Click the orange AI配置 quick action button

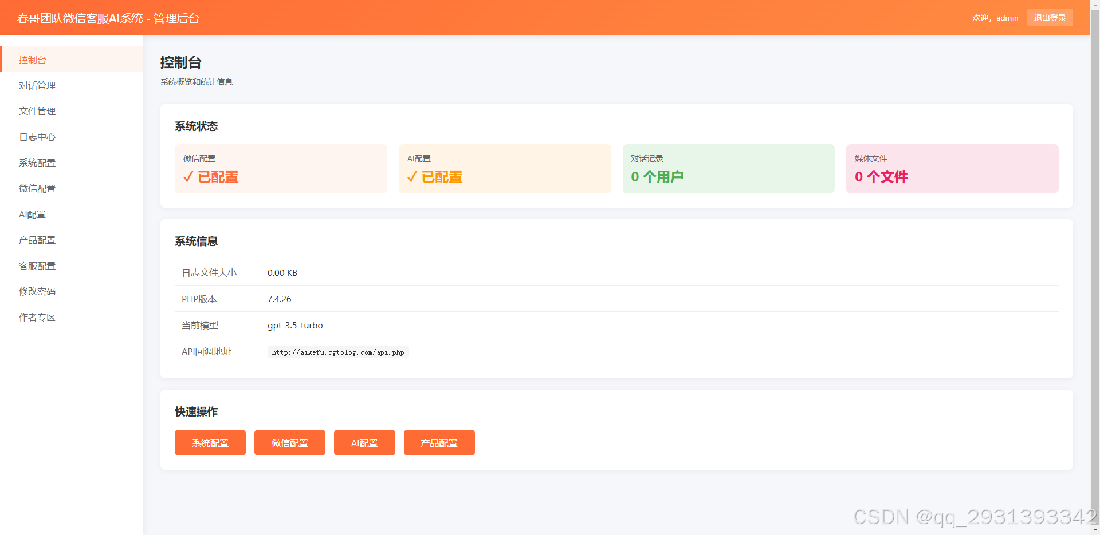364,443
